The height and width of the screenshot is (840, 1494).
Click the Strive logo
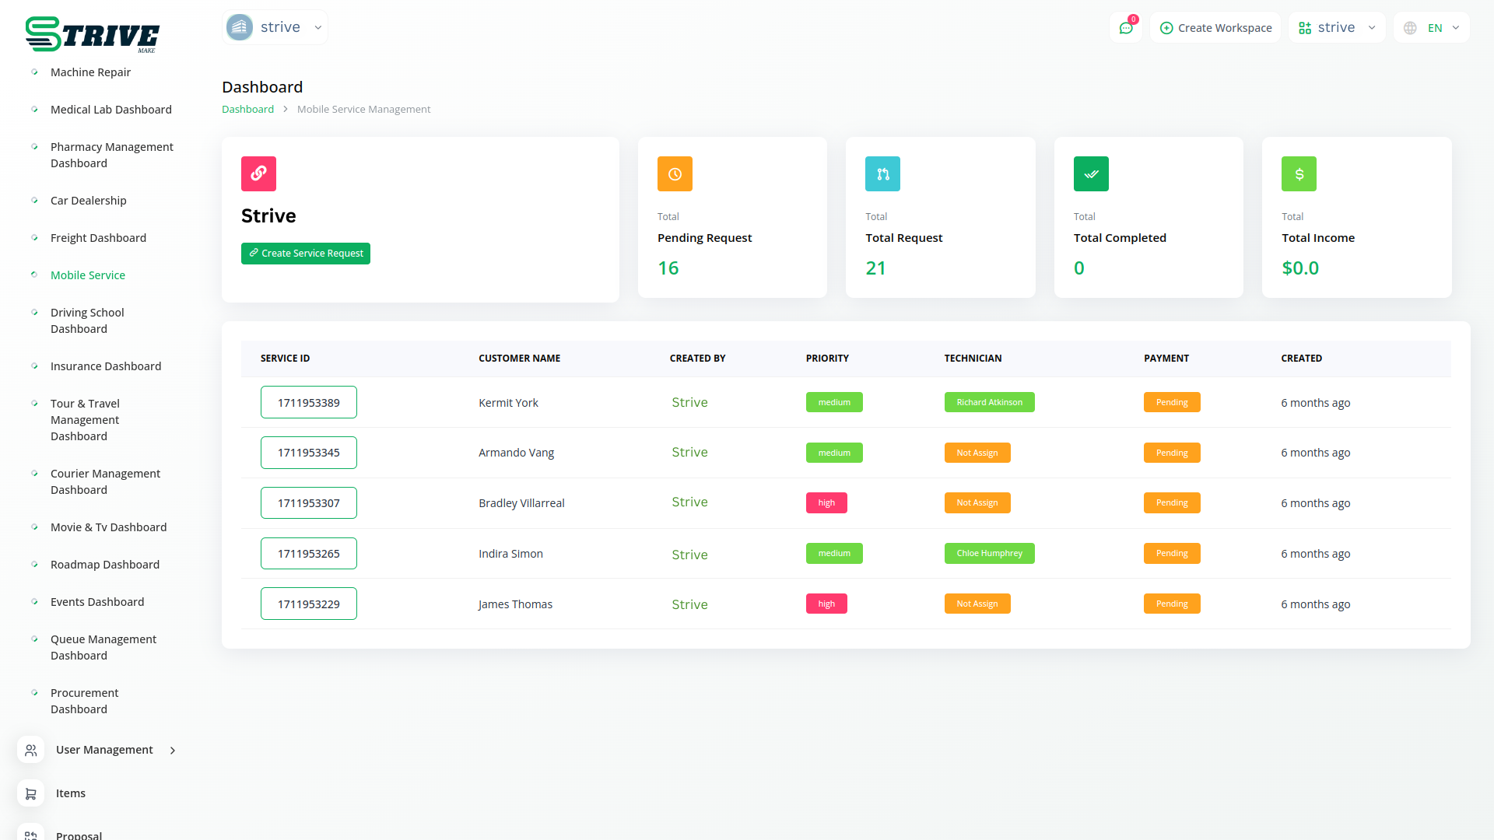[x=92, y=35]
